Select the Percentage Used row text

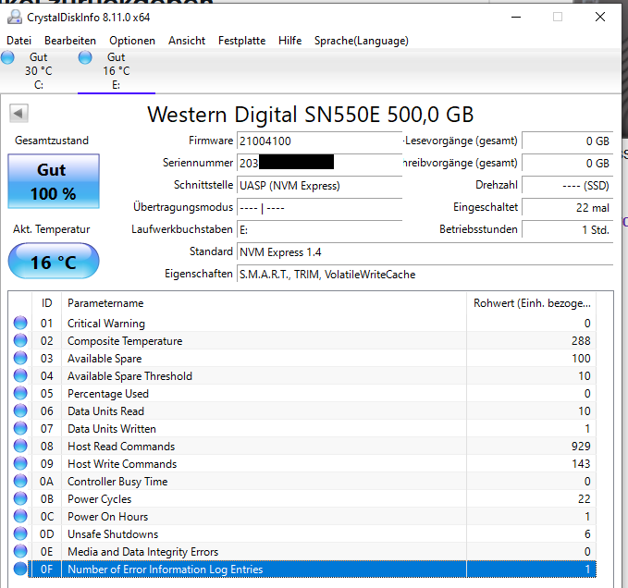pos(108,394)
